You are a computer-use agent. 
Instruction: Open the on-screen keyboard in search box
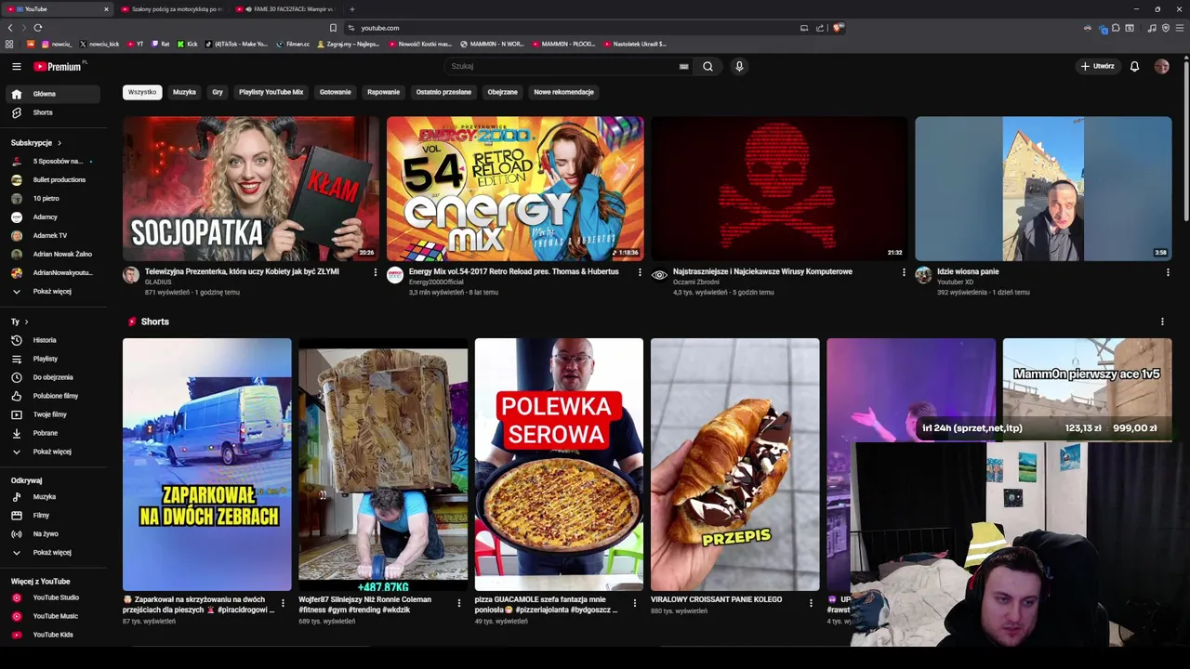683,66
